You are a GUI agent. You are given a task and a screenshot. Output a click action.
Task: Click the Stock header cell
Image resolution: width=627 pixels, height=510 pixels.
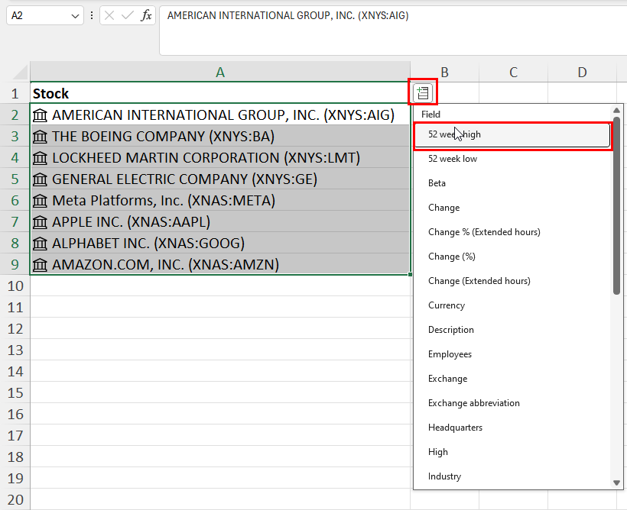coord(220,93)
